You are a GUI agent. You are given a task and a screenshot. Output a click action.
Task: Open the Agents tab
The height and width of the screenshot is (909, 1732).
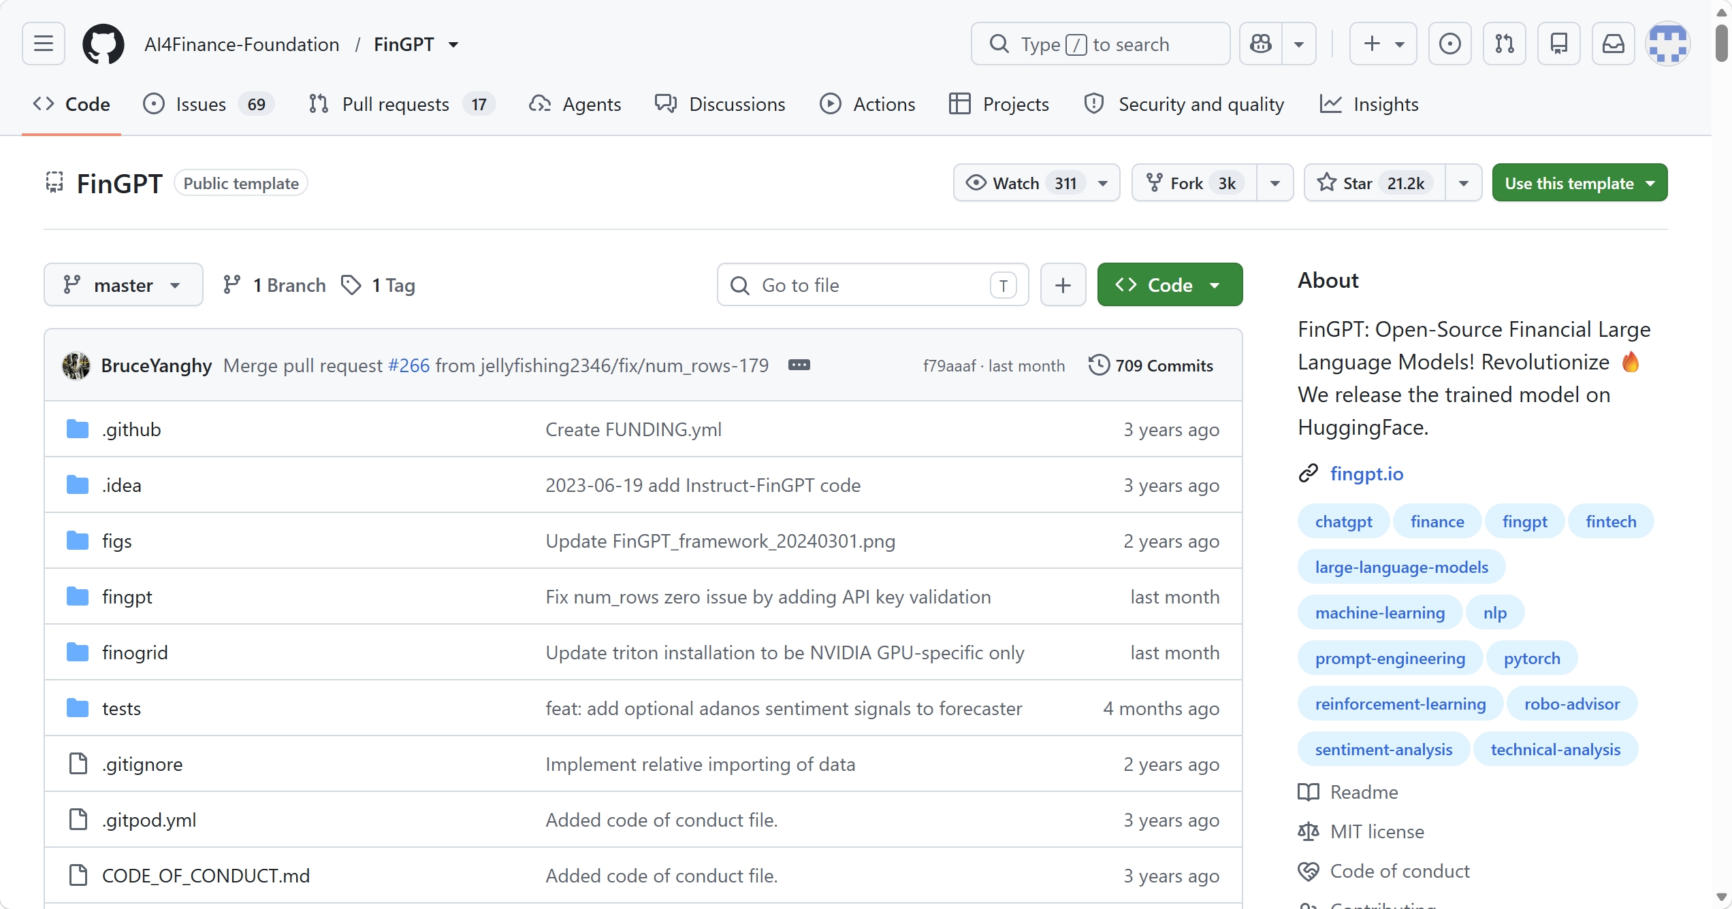tap(575, 104)
